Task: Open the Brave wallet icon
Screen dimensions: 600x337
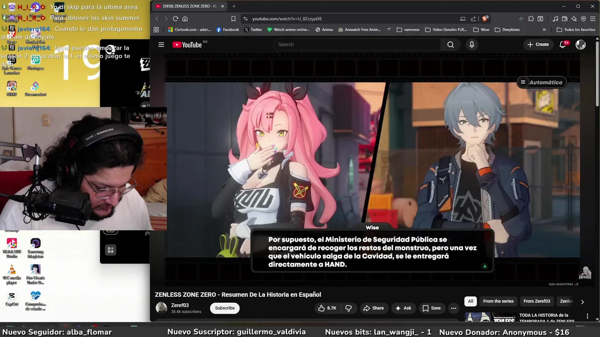Action: tap(565, 19)
